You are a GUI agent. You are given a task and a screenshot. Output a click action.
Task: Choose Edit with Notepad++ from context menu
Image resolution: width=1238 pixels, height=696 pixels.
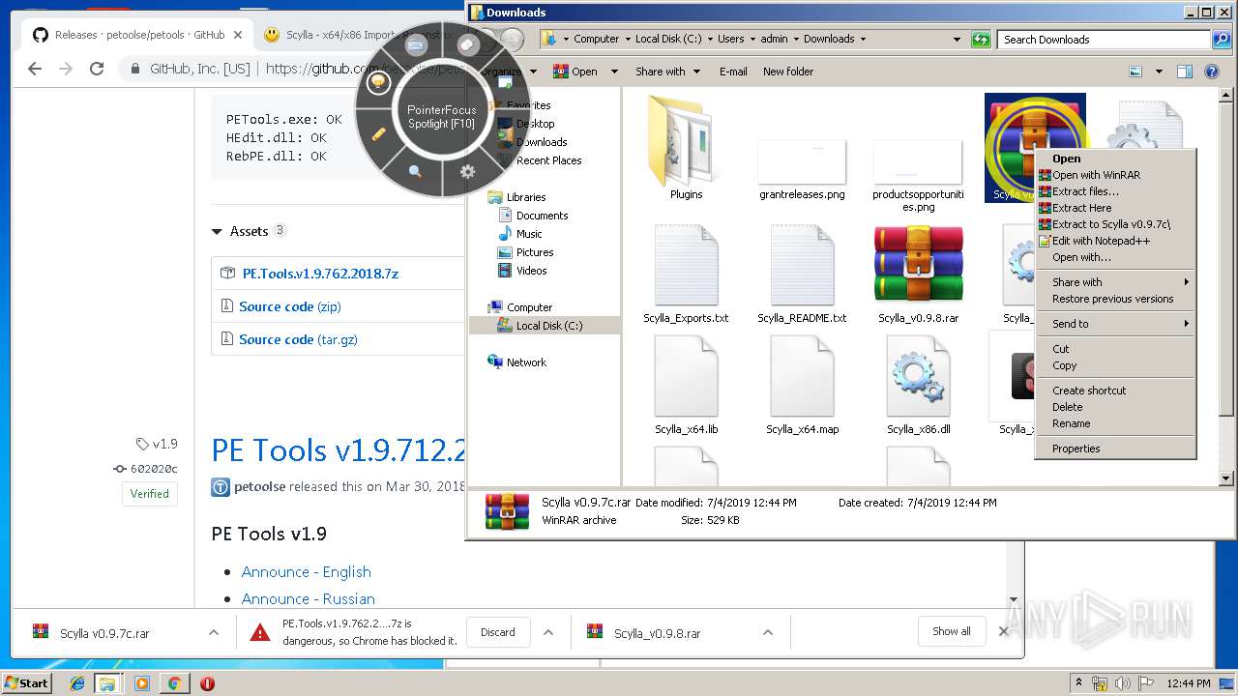pyautogui.click(x=1114, y=241)
